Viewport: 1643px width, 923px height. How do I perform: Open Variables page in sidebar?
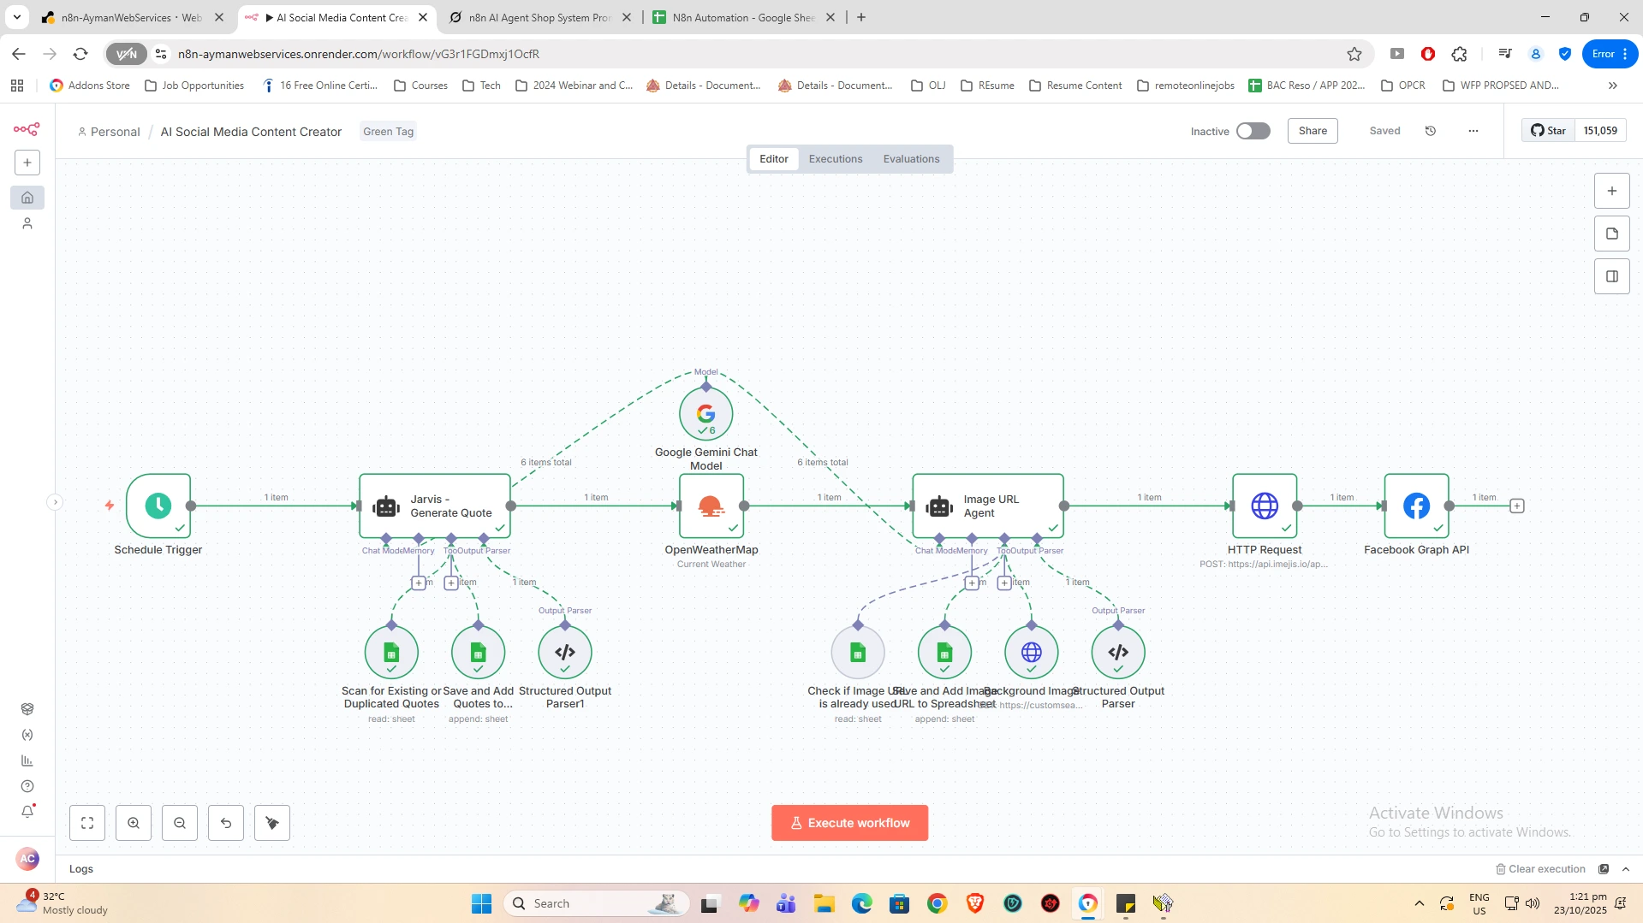(27, 735)
